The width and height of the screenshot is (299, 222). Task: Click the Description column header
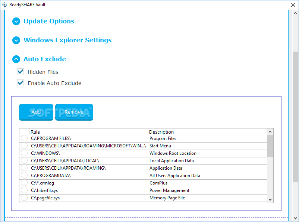(x=207, y=132)
